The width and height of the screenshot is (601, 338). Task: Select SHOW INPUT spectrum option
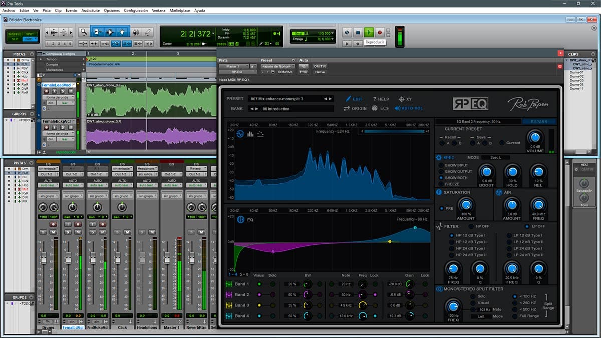pyautogui.click(x=441, y=165)
